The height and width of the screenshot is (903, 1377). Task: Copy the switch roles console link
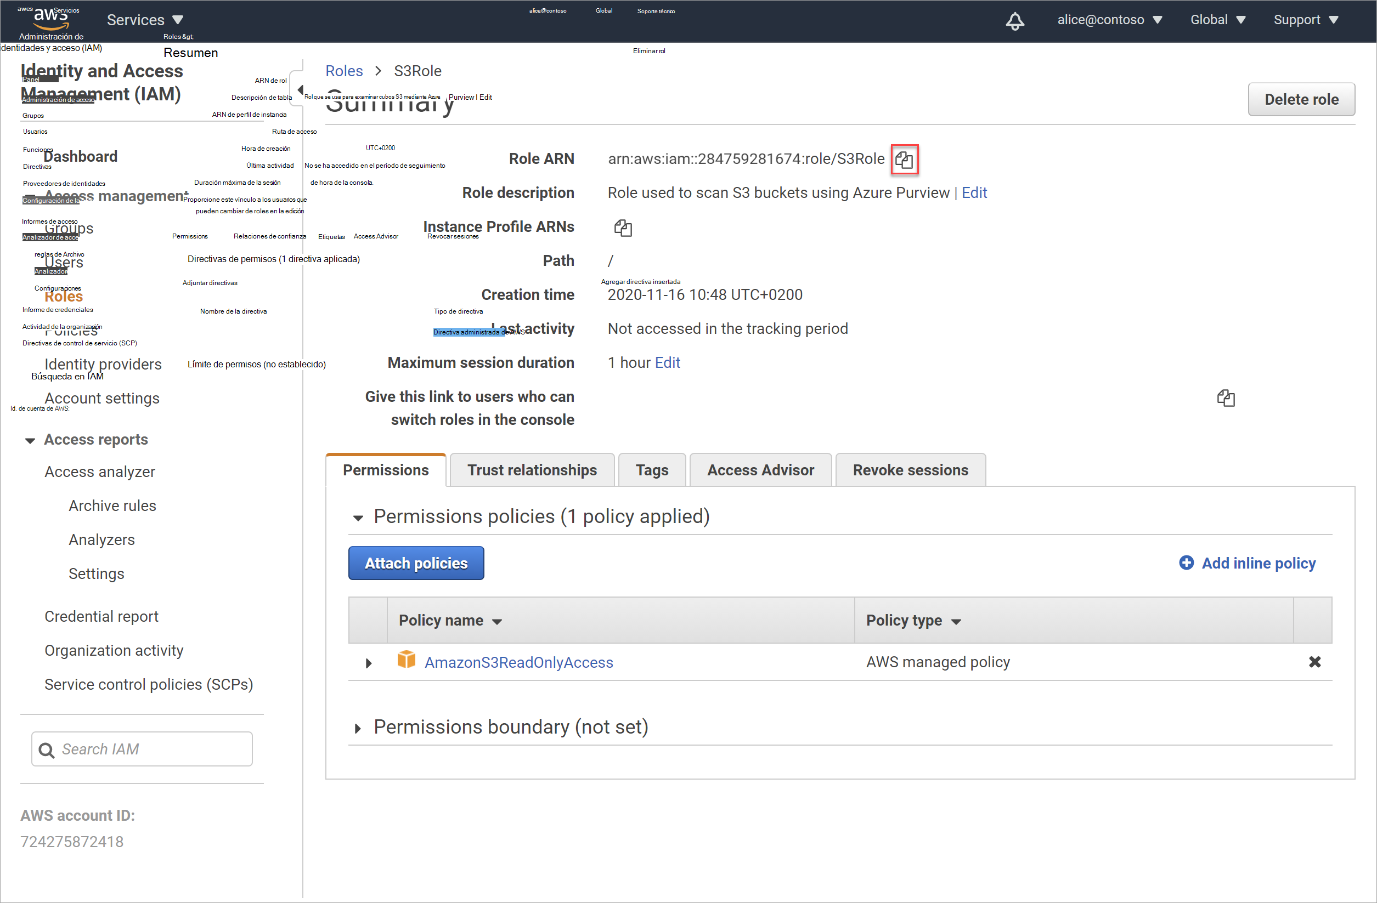click(1226, 397)
